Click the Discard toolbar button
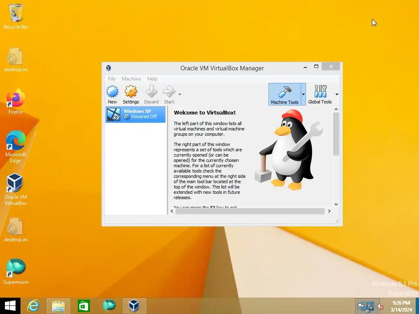The image size is (419, 314). [151, 95]
